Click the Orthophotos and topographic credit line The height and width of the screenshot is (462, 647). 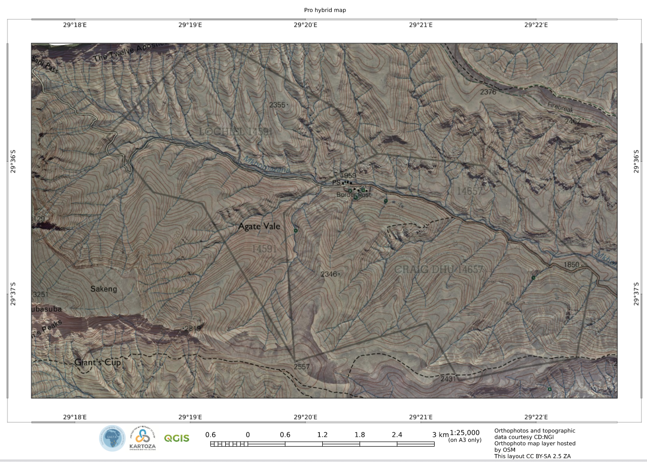(x=535, y=431)
